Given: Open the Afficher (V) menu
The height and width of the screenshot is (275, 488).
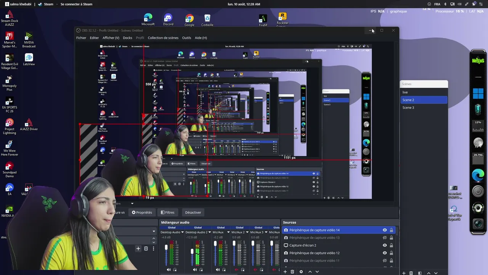Looking at the screenshot, I should coord(111,38).
